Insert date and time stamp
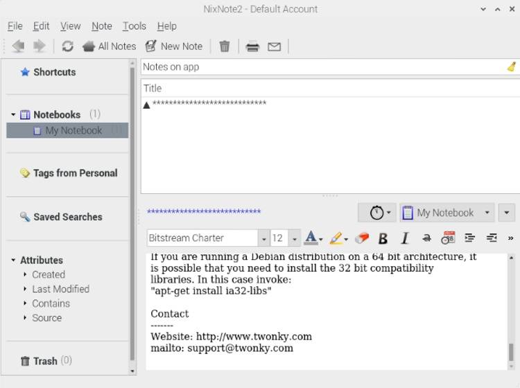The image size is (520, 388). [448, 238]
